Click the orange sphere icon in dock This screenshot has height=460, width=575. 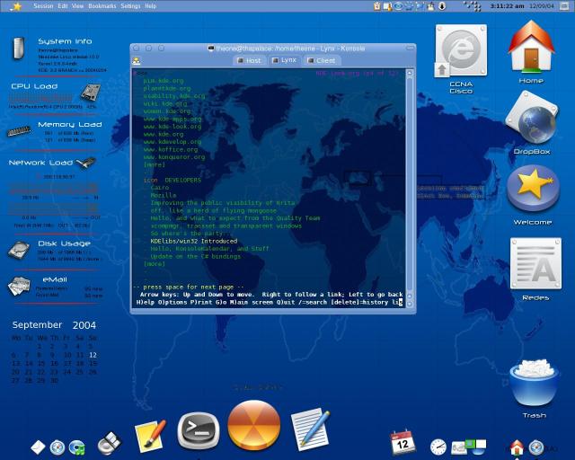[x=253, y=425]
